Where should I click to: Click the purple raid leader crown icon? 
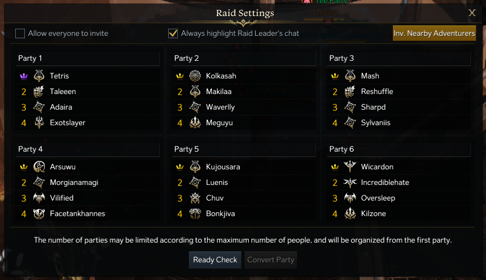pos(23,76)
